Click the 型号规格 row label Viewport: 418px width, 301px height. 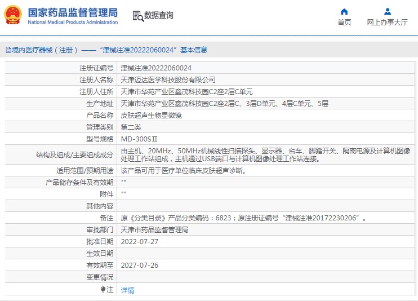[100, 139]
